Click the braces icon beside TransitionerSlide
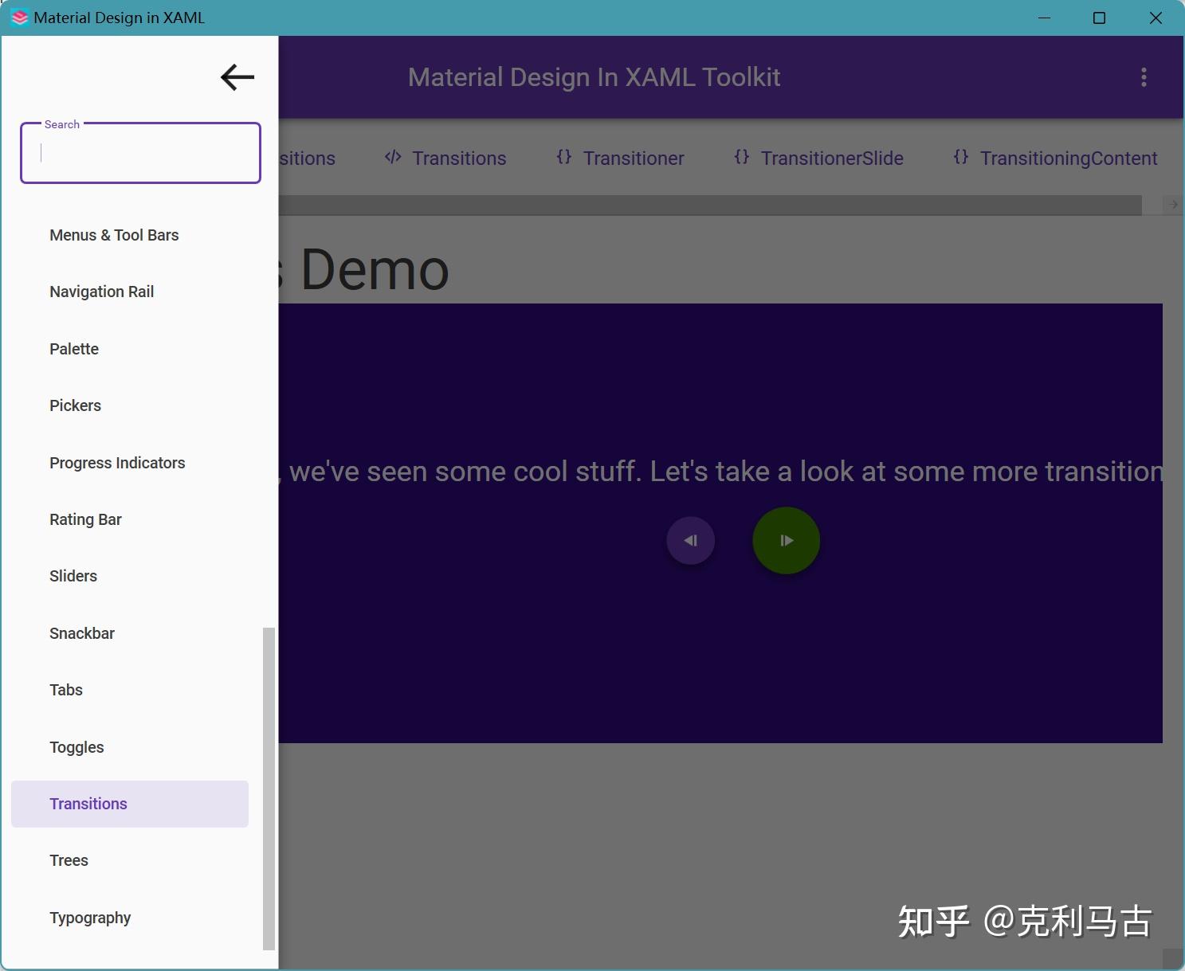The height and width of the screenshot is (971, 1185). [741, 157]
